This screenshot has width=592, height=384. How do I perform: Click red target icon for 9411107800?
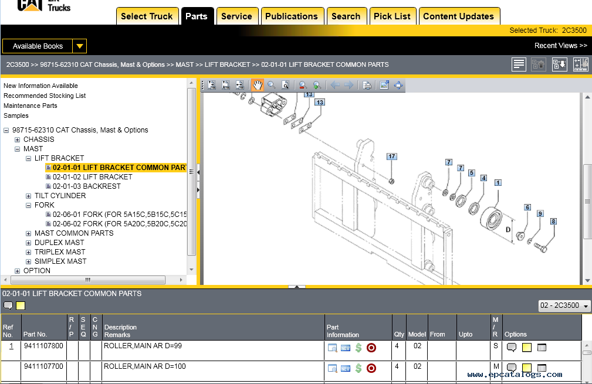coord(371,348)
